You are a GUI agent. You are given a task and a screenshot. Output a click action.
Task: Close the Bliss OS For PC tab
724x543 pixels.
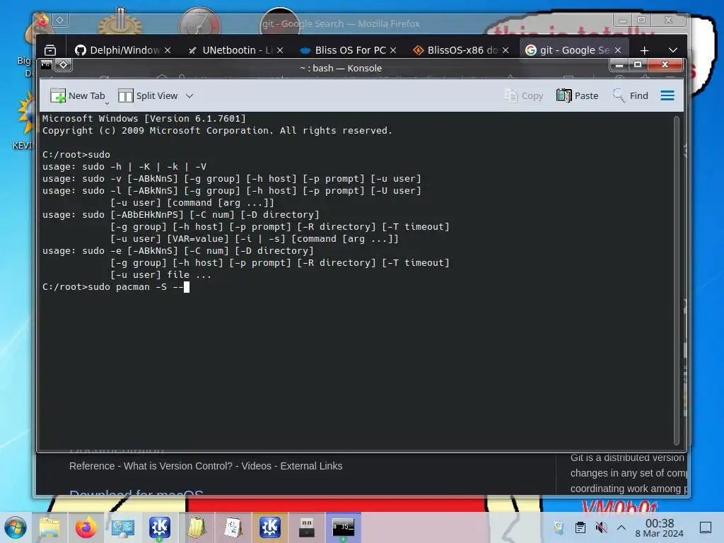(393, 50)
